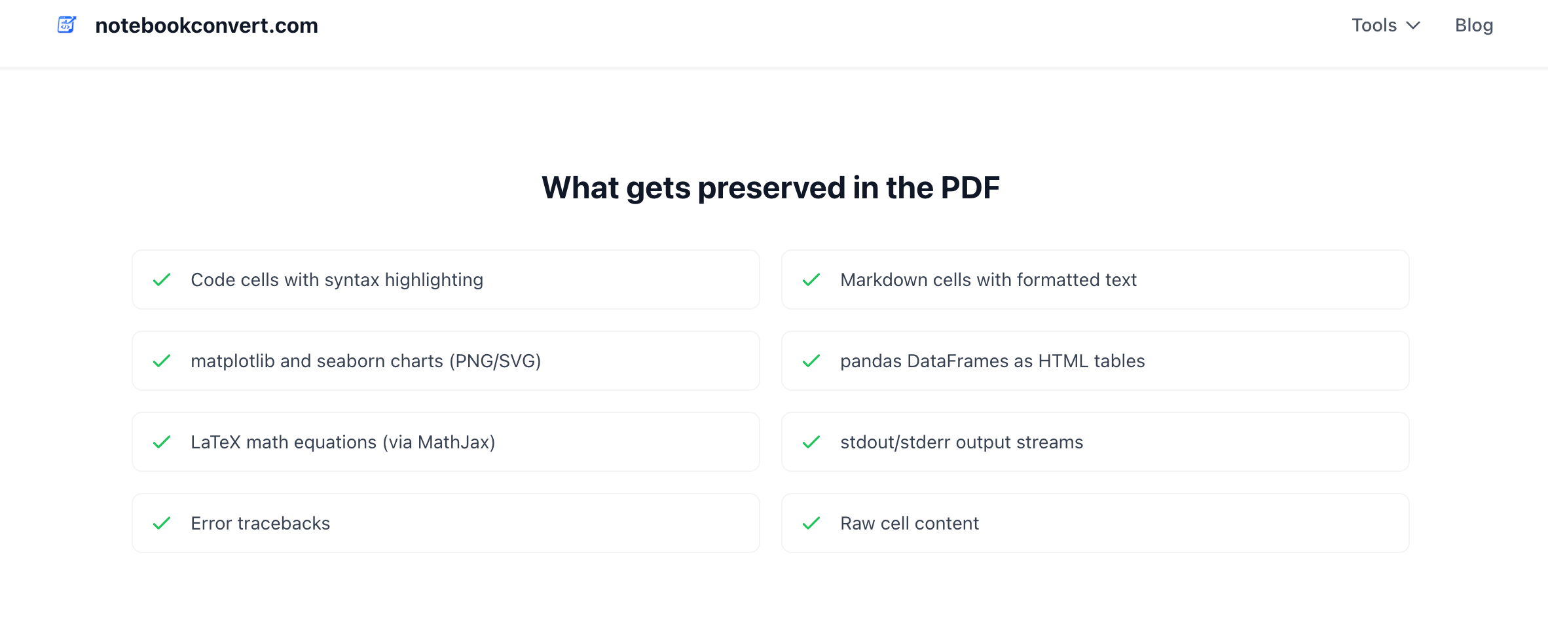Screen dimensions: 1548x631
Task: Click the checkmark beside Markdown cells item
Action: pos(811,280)
